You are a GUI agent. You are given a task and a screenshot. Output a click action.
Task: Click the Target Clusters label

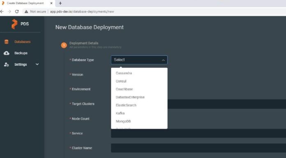[x=83, y=104]
